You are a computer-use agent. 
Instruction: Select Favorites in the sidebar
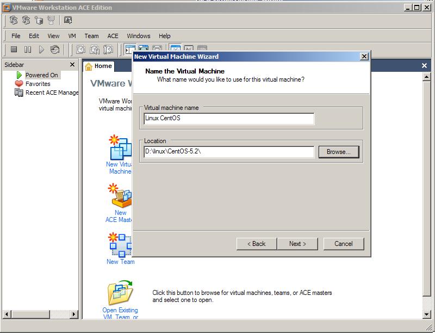(38, 84)
